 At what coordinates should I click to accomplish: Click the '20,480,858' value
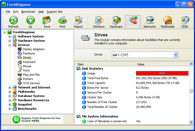[x=143, y=107]
